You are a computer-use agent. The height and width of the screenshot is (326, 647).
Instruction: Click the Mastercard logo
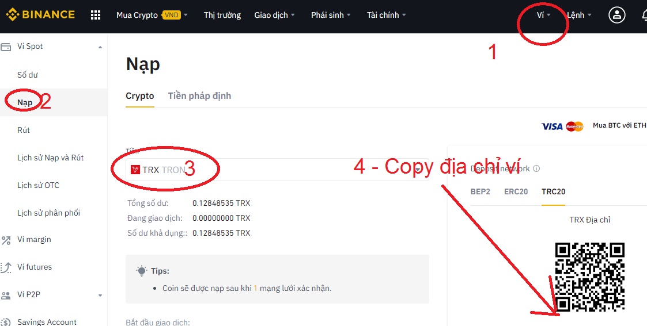click(575, 126)
